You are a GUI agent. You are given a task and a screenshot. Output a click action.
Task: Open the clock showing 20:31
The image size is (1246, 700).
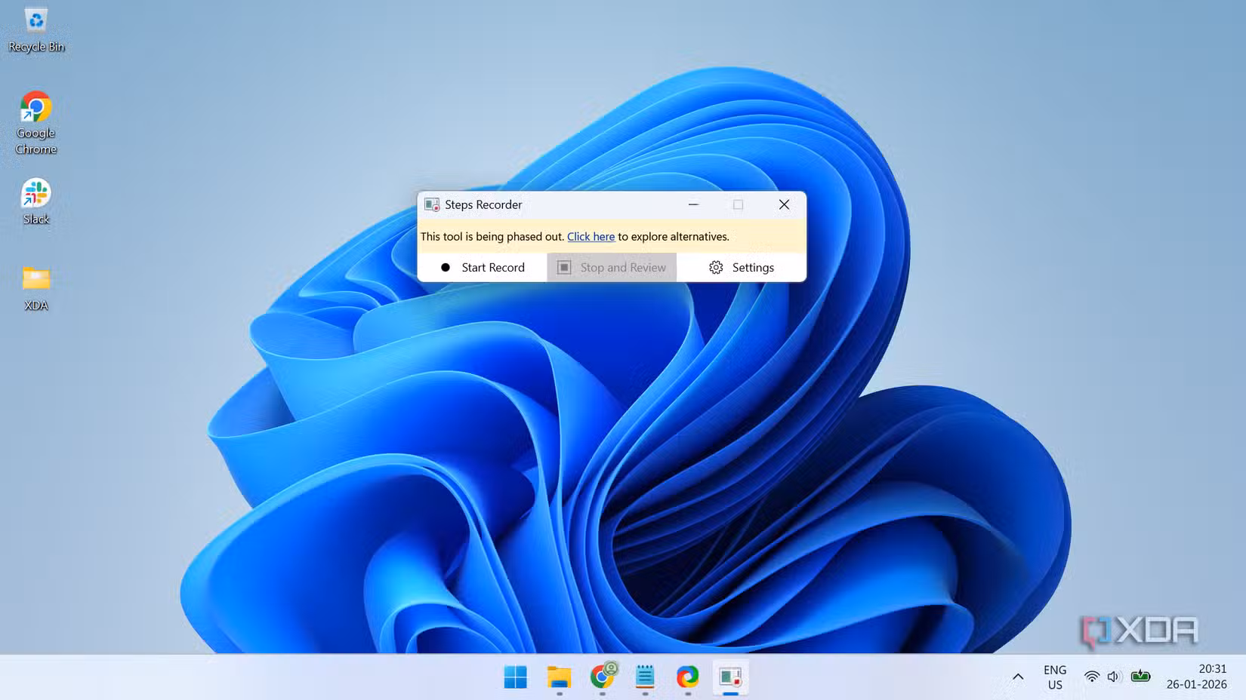tap(1196, 677)
